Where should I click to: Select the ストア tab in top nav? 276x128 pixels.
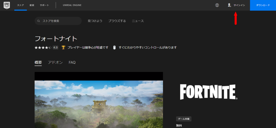pyautogui.click(x=20, y=5)
